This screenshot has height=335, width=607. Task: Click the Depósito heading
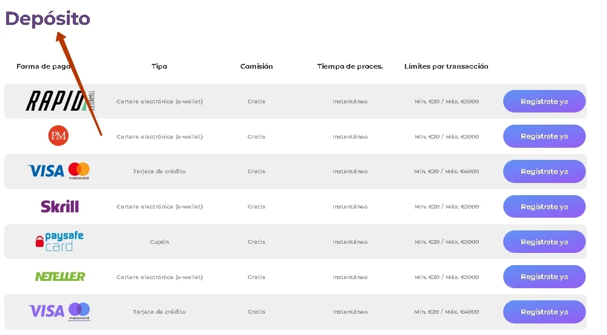tap(47, 19)
